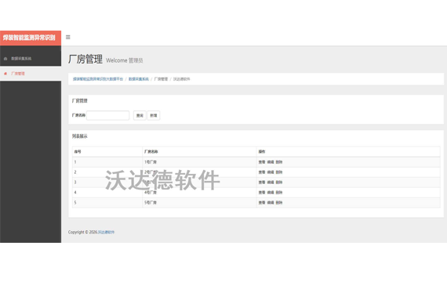
Task: View details for 1号厂房 row
Action: (262, 162)
